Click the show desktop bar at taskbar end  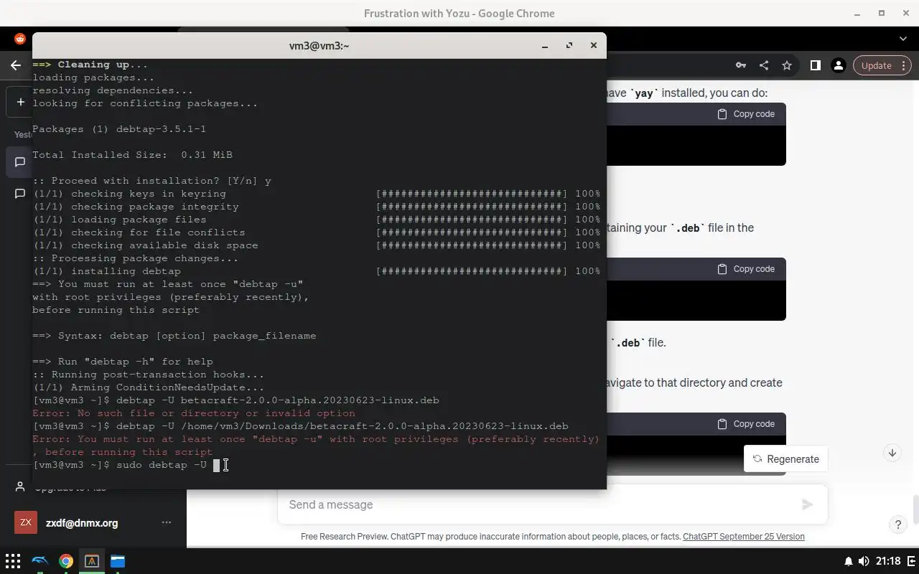point(913,561)
